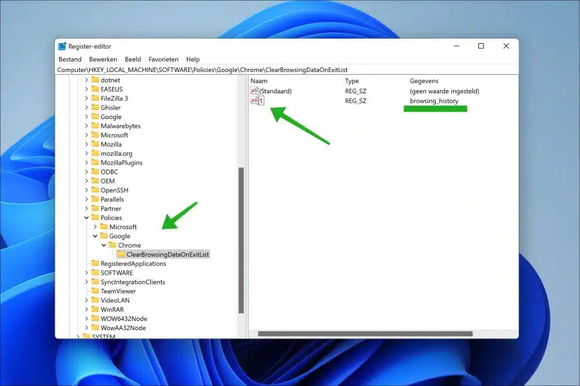Select the mozilla.org folder icon
This screenshot has height=386, width=580.
[95, 153]
